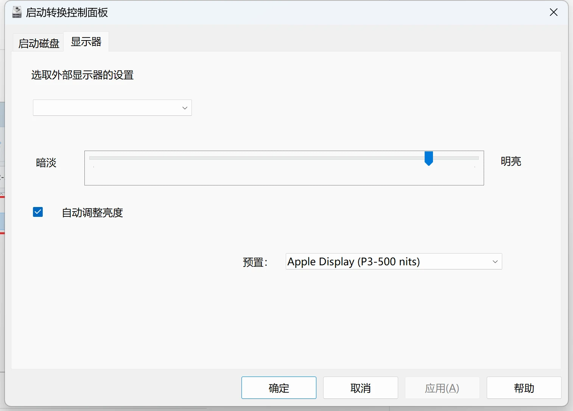Switch to the 启动磁盘 tab
The image size is (573, 411).
pyautogui.click(x=39, y=43)
